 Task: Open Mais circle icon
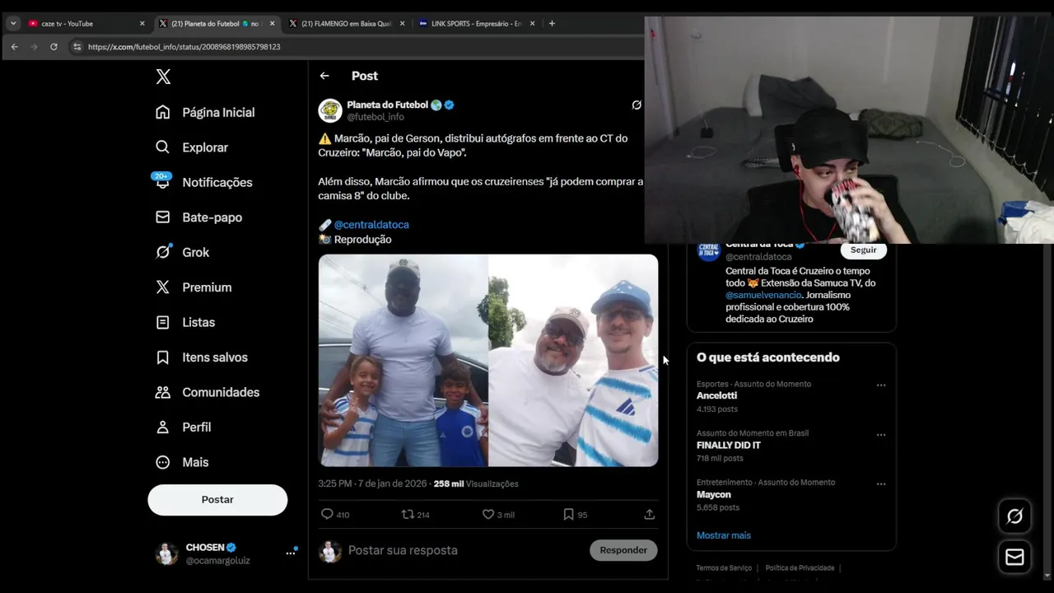tap(163, 462)
